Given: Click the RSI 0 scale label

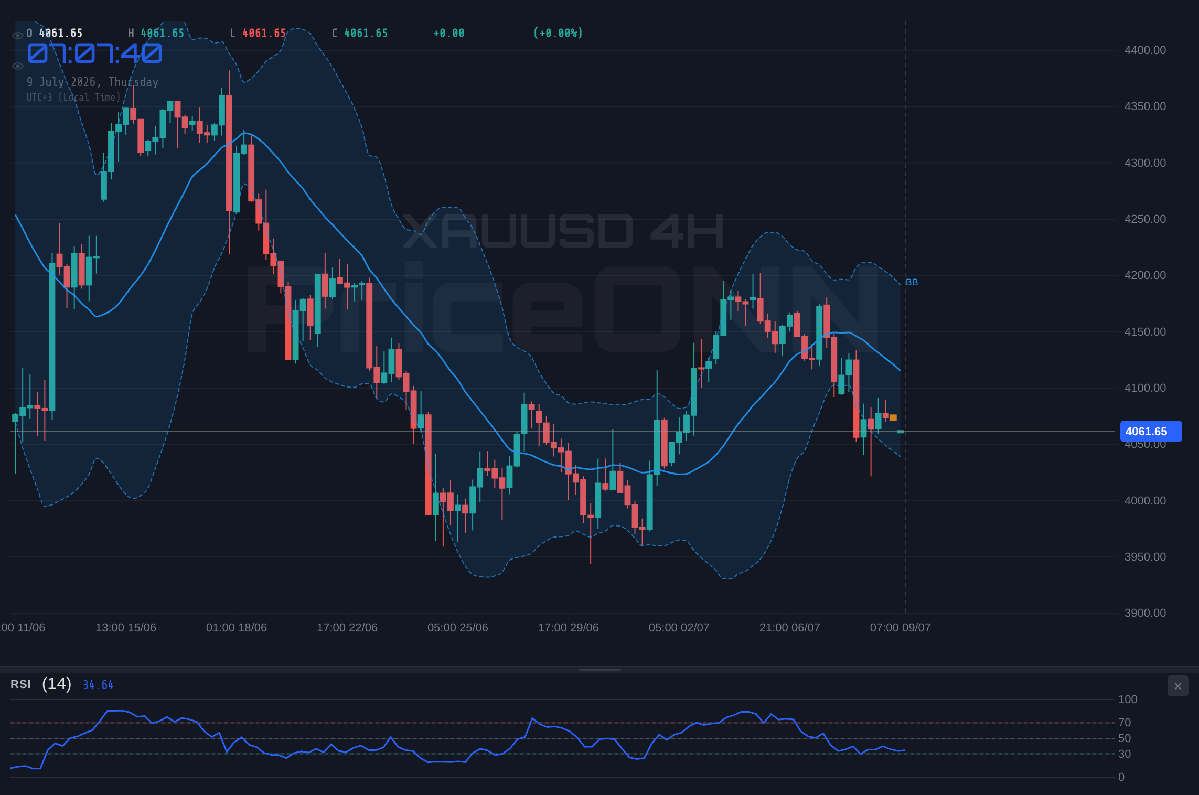Looking at the screenshot, I should (x=1121, y=777).
